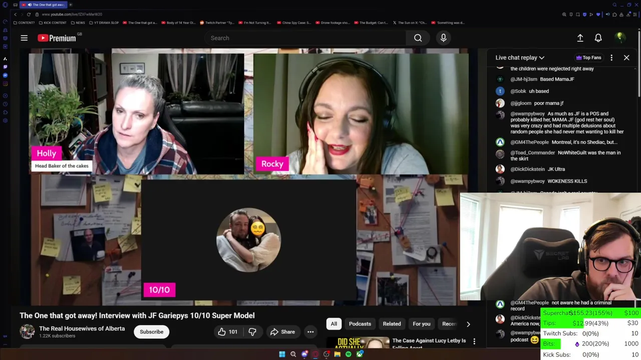Open 'The Sun on X' bookmark
This screenshot has height=360, width=641.
point(410,22)
